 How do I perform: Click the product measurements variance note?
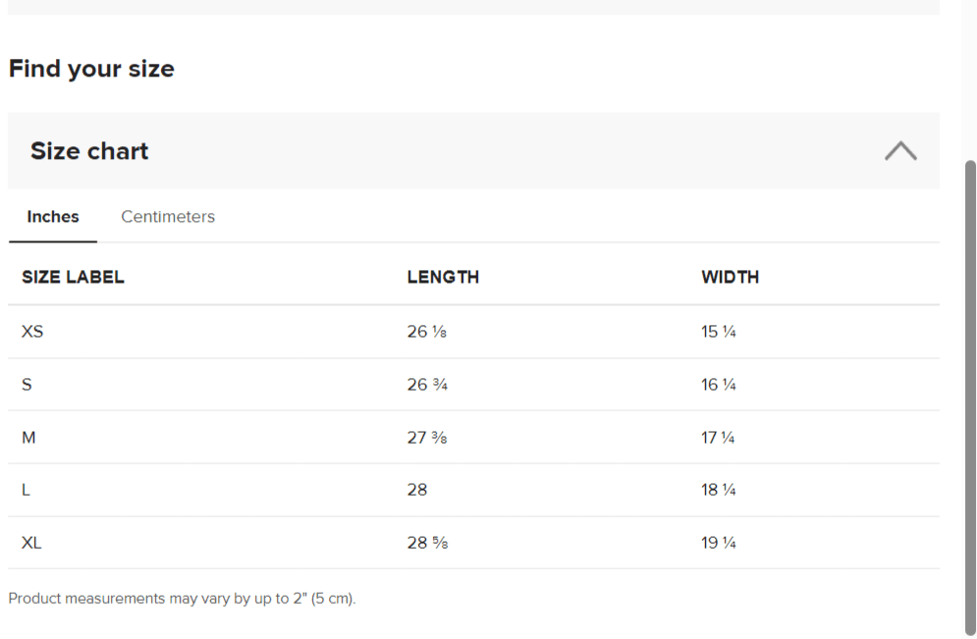click(x=182, y=598)
